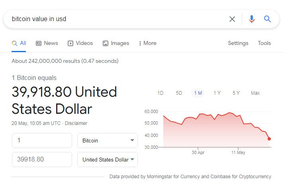
Task: Expand the More options menu
Action: pos(148,43)
